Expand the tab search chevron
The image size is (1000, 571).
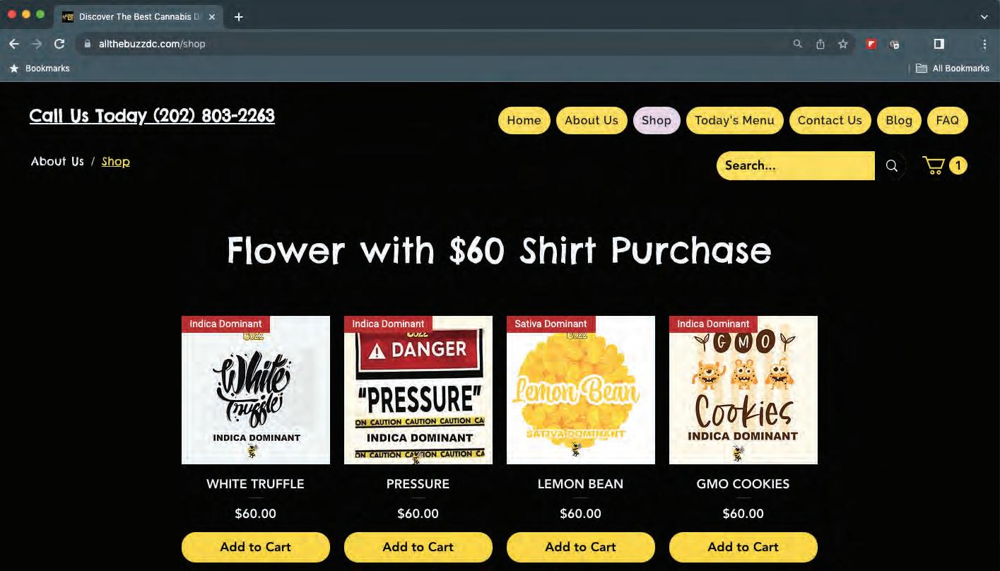pyautogui.click(x=984, y=17)
